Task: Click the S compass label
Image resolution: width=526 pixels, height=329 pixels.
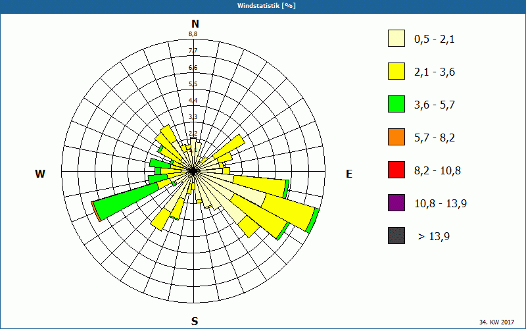Action: pyautogui.click(x=195, y=321)
